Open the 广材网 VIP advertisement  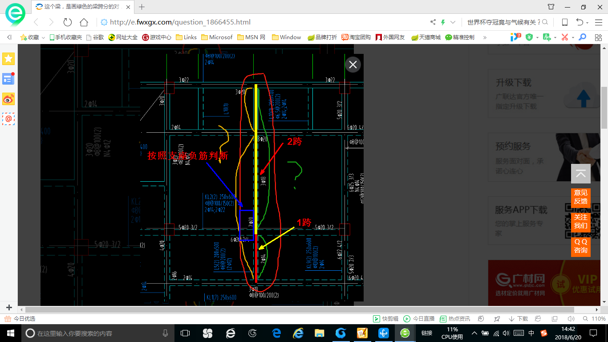pyautogui.click(x=545, y=282)
